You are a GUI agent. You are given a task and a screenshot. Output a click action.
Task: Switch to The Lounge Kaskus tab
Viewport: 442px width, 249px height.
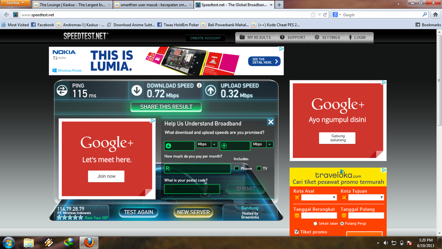(x=72, y=5)
